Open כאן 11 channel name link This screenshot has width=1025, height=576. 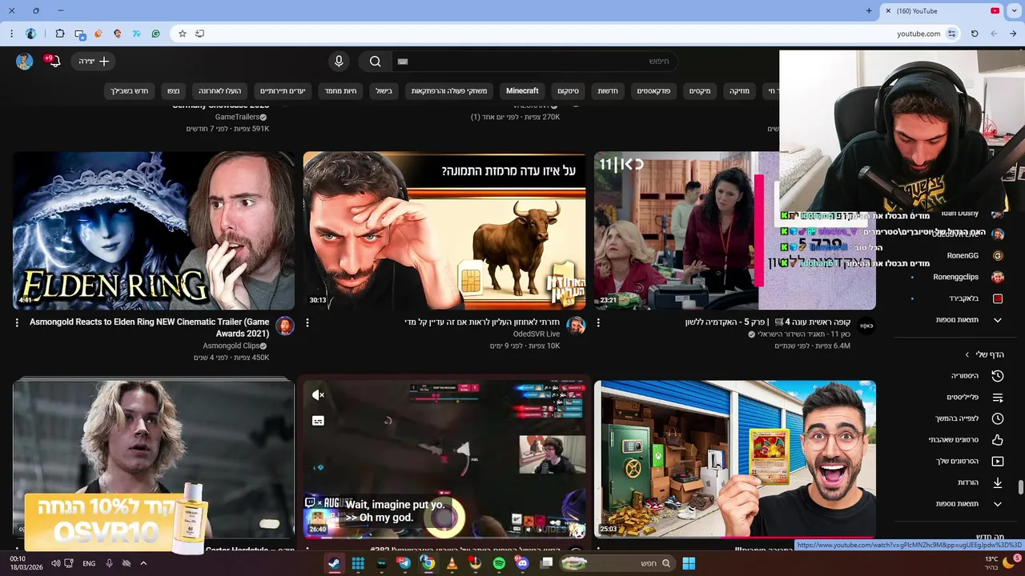(804, 334)
